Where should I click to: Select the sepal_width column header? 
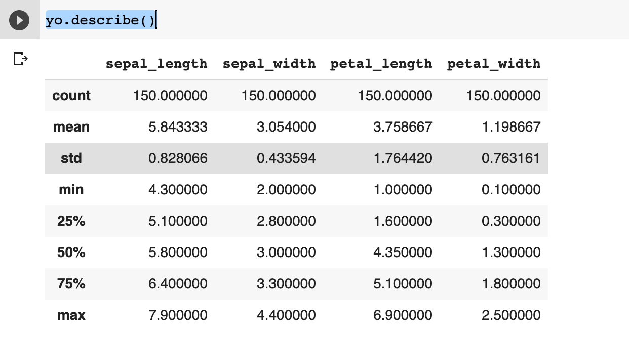[x=269, y=64]
